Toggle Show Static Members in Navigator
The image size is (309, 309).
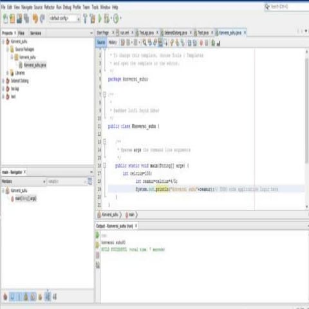(x=19, y=297)
